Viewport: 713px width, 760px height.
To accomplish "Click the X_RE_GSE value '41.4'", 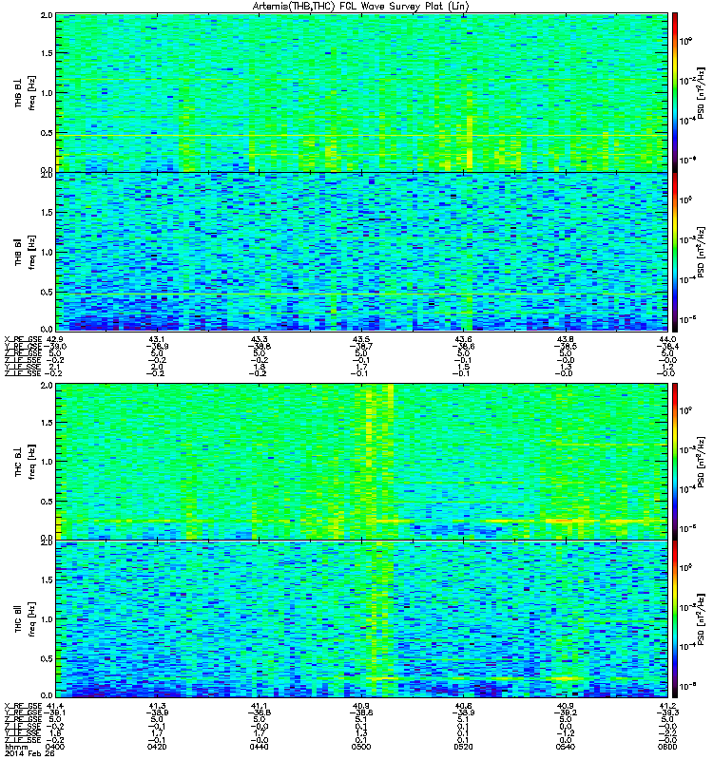I will pyautogui.click(x=55, y=706).
